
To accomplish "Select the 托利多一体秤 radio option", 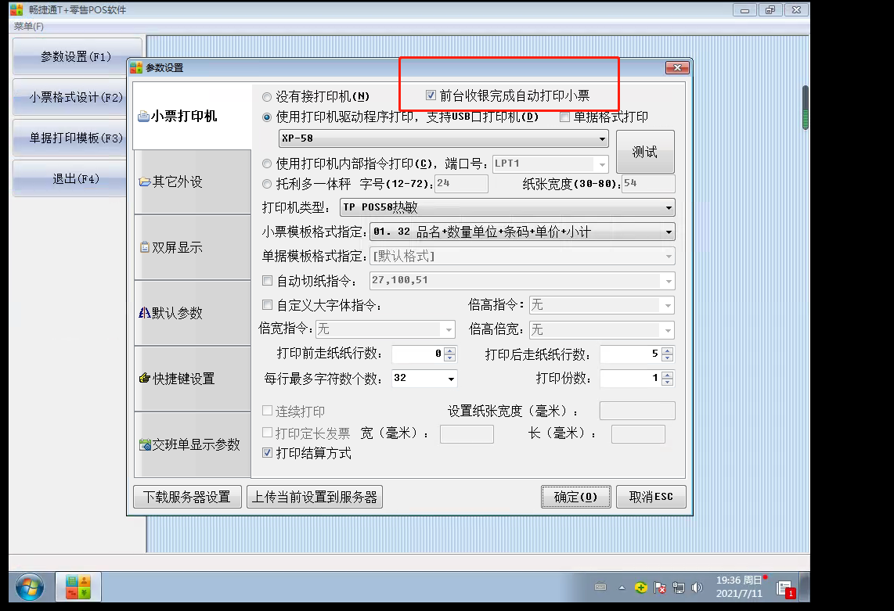I will pos(267,184).
